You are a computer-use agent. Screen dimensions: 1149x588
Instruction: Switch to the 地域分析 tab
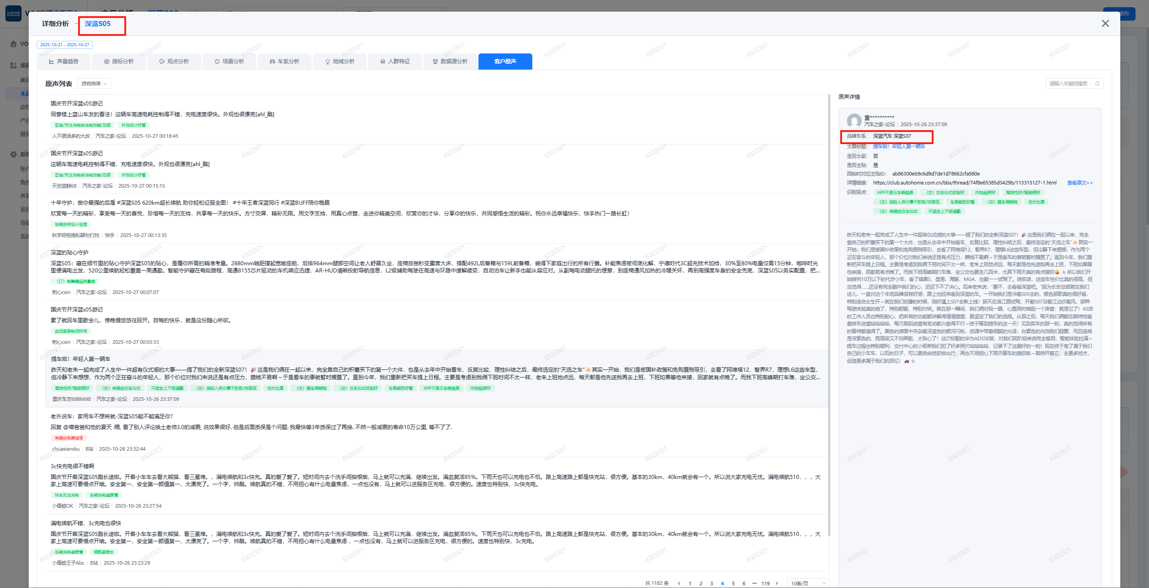pyautogui.click(x=340, y=61)
